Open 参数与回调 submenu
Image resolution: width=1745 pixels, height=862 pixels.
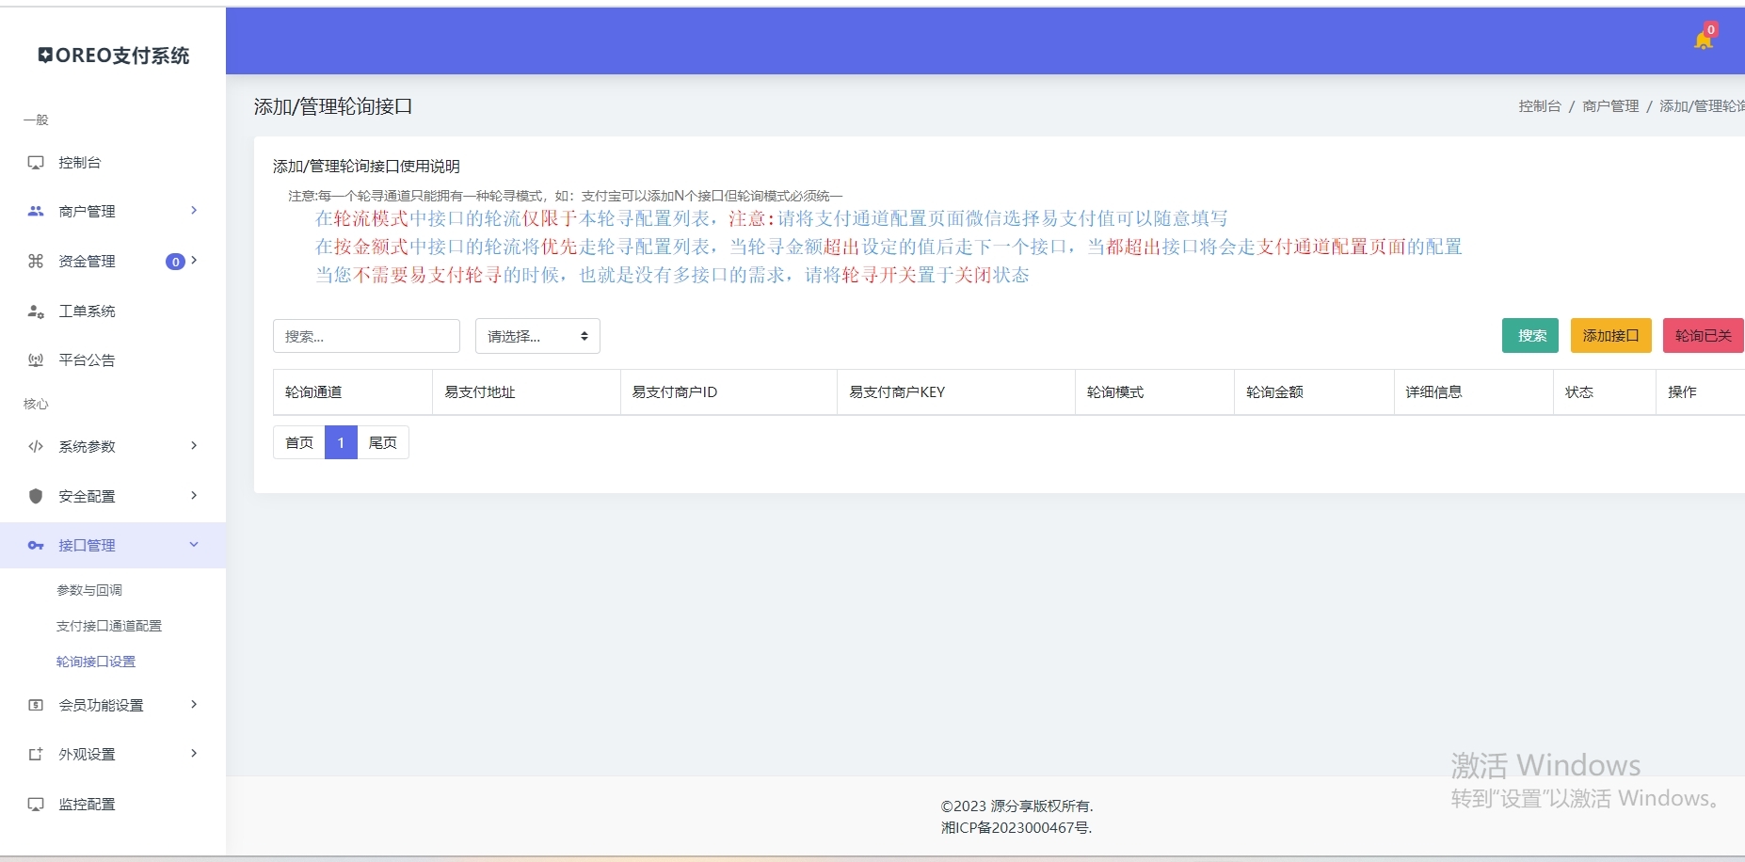[89, 590]
